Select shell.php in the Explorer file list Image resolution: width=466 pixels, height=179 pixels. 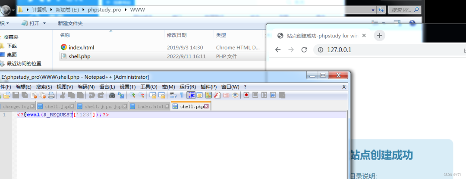pos(79,56)
